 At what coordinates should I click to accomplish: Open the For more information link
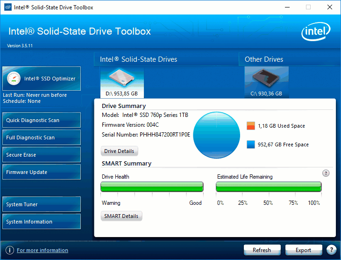point(43,250)
